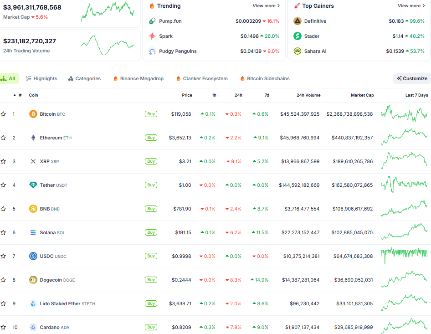Open the Tether USDT coin link
This screenshot has width=431, height=334.
pyautogui.click(x=53, y=185)
